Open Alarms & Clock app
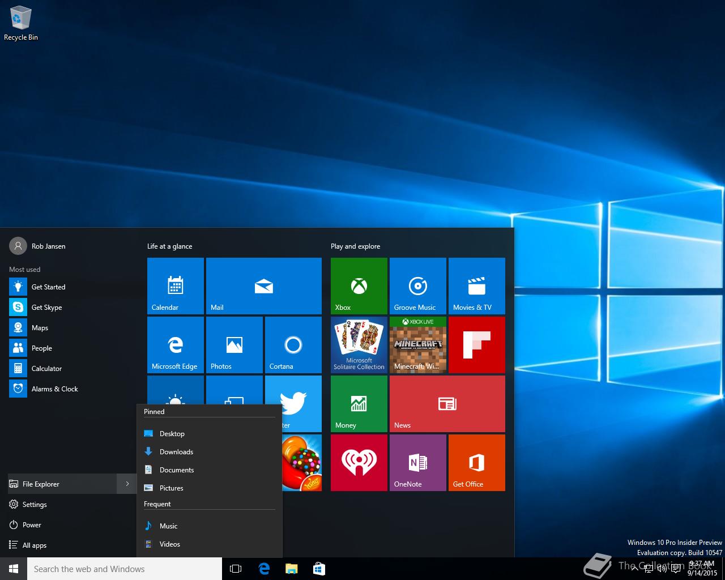Viewport: 725px width, 580px height. [72, 389]
